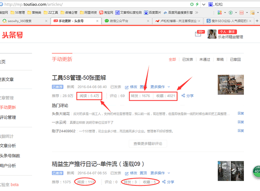Click share icon for the 工具5S管理 article

187,95
